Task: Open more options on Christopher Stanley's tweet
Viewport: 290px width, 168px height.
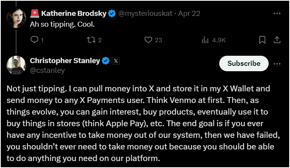Action: tap(277, 63)
